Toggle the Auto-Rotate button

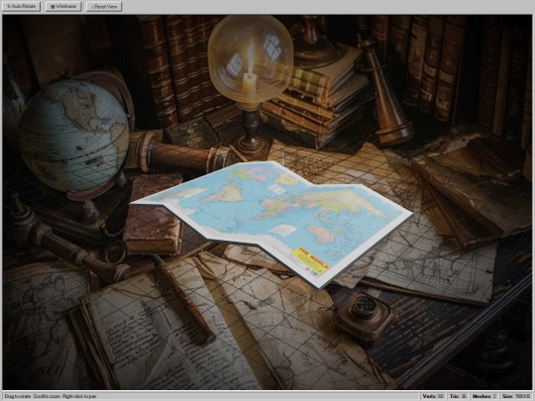click(21, 7)
